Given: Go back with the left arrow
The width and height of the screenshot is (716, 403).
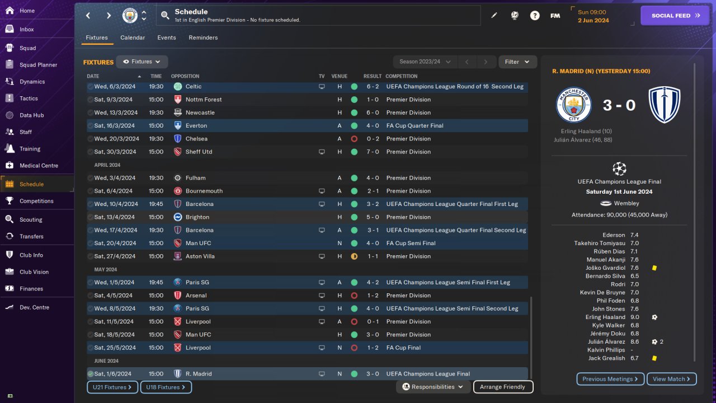Looking at the screenshot, I should [88, 16].
